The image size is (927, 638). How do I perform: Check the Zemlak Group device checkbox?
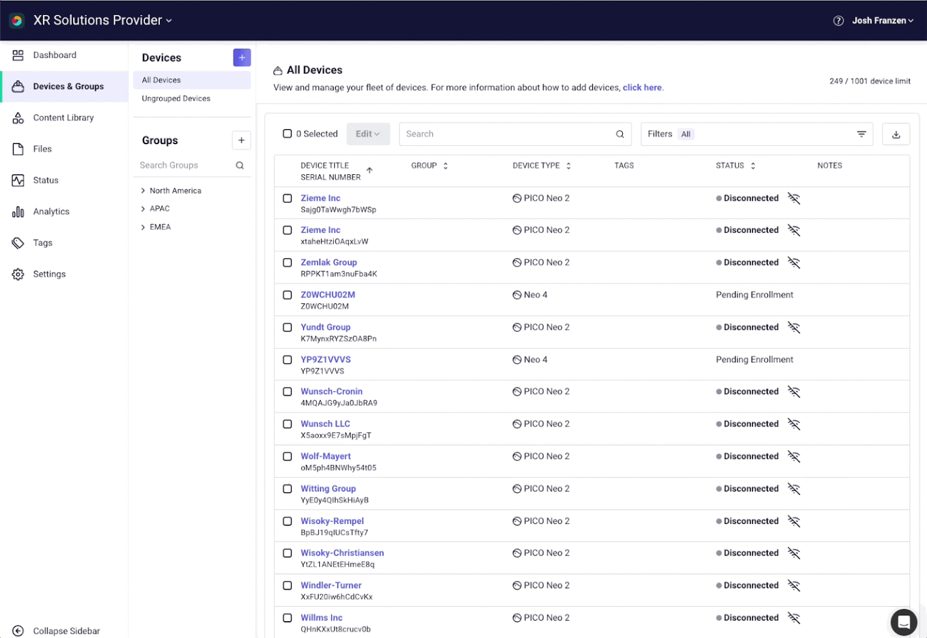(x=287, y=262)
